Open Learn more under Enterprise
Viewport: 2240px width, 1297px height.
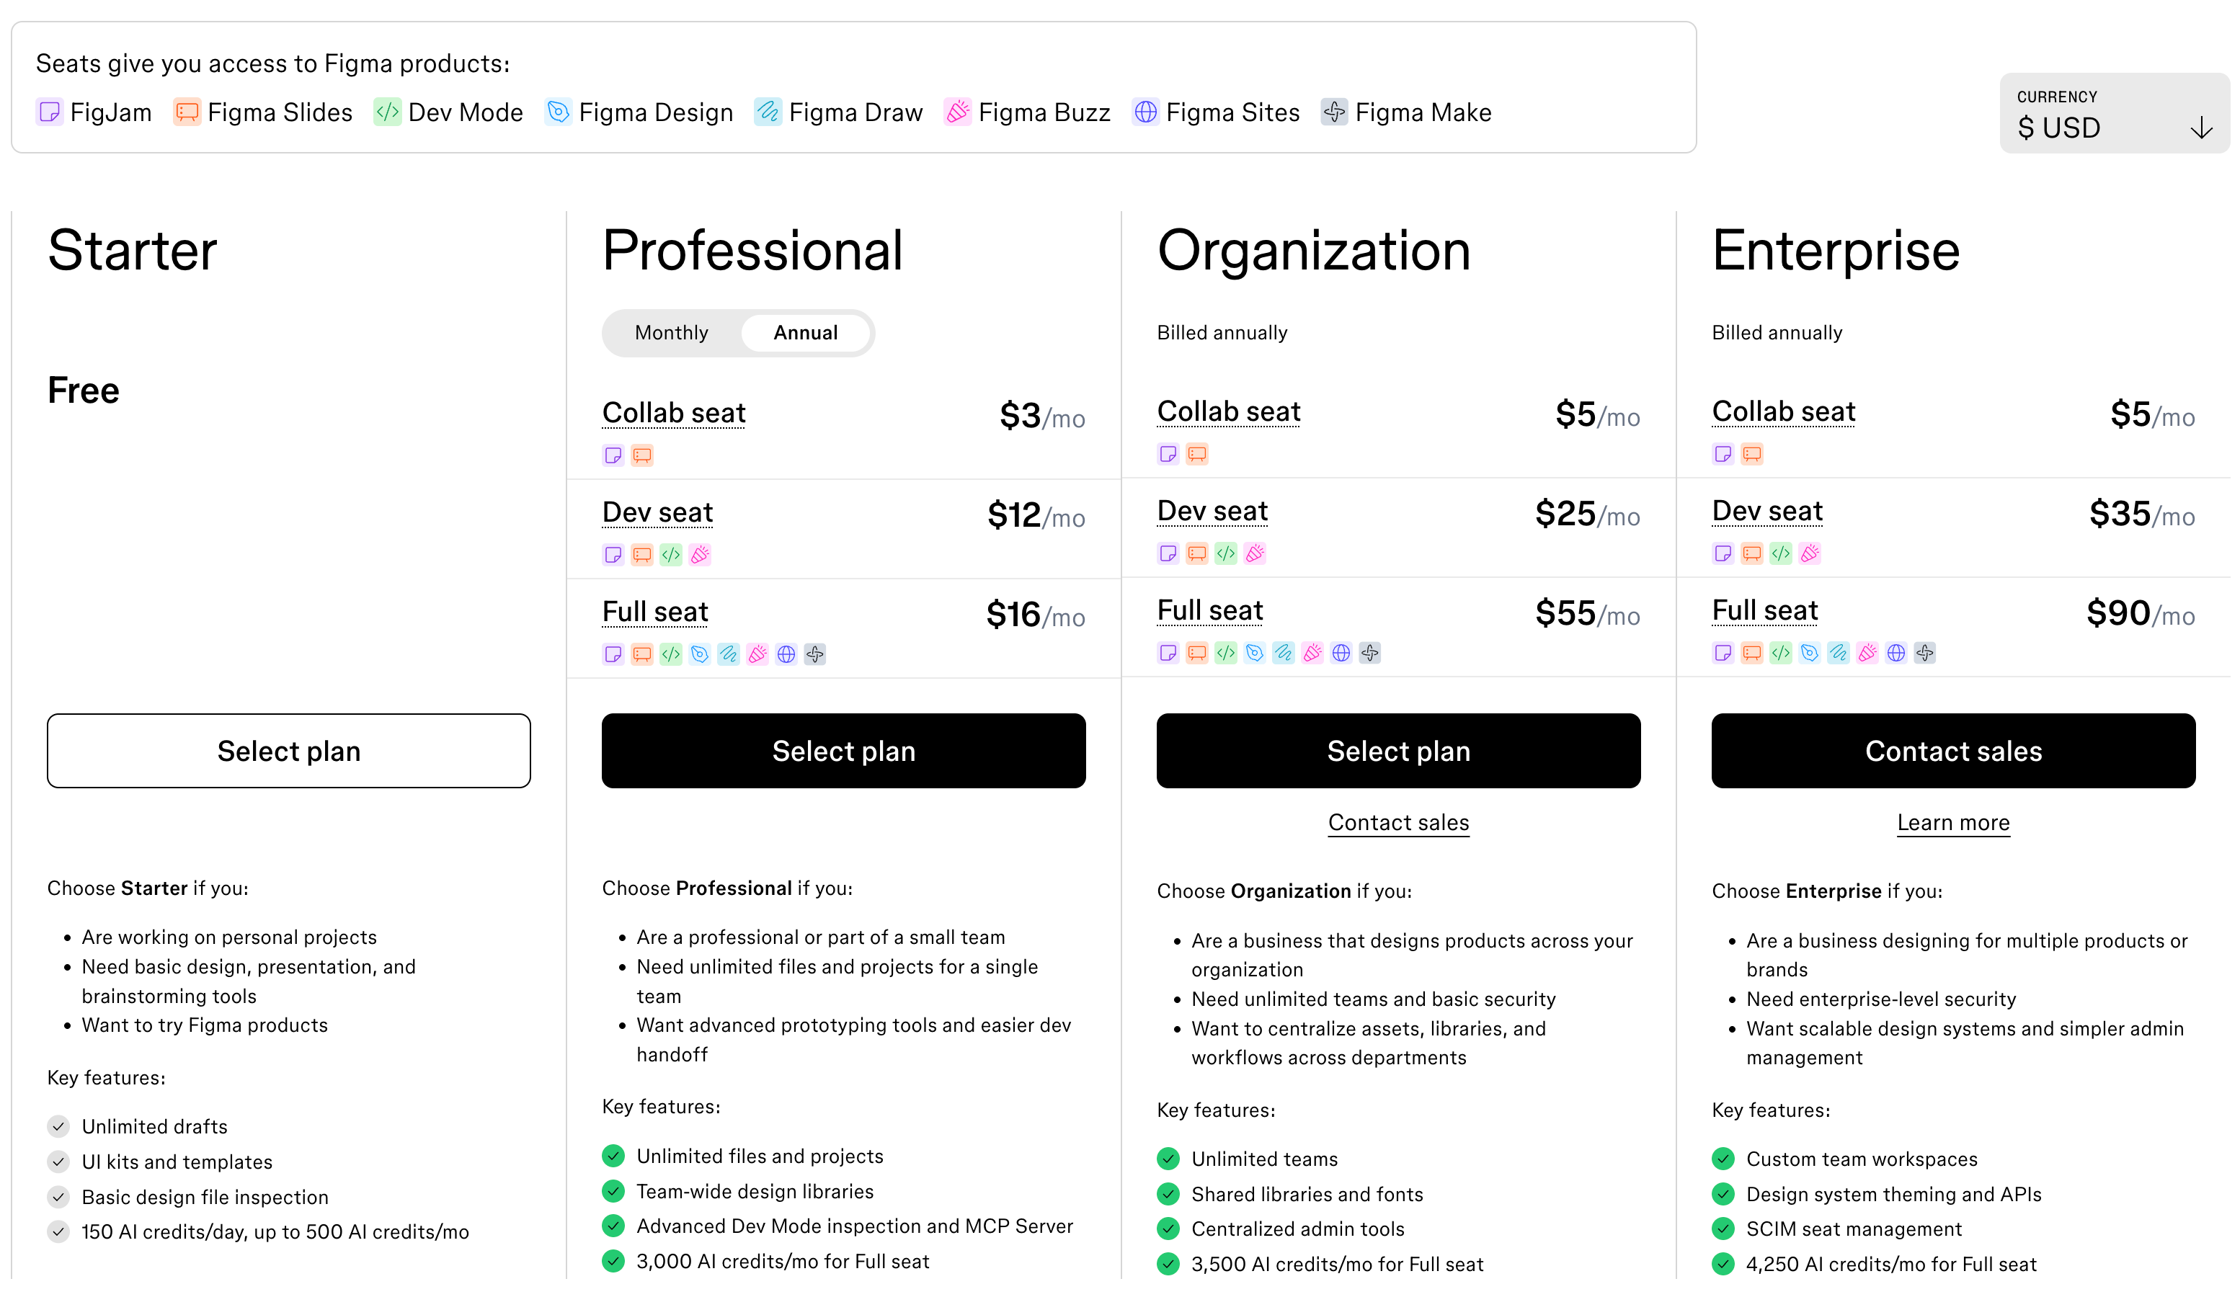click(x=1952, y=822)
